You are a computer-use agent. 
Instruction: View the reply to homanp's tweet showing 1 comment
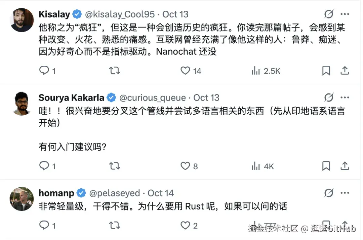click(x=44, y=226)
